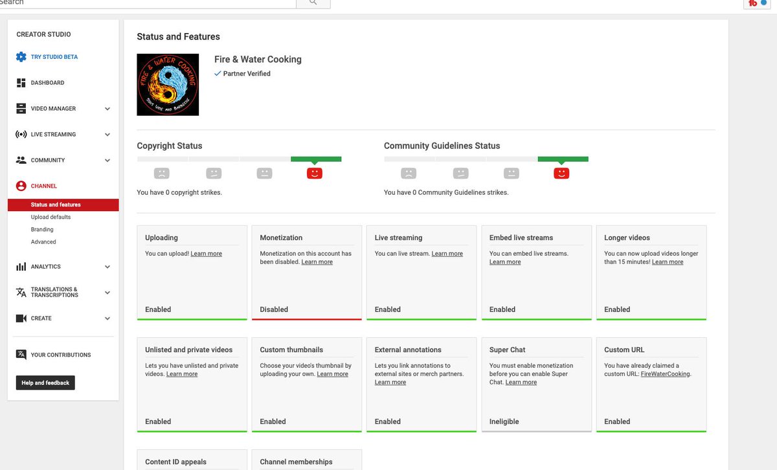Click the Content ID appeals card title
777x470 pixels.
pyautogui.click(x=175, y=462)
